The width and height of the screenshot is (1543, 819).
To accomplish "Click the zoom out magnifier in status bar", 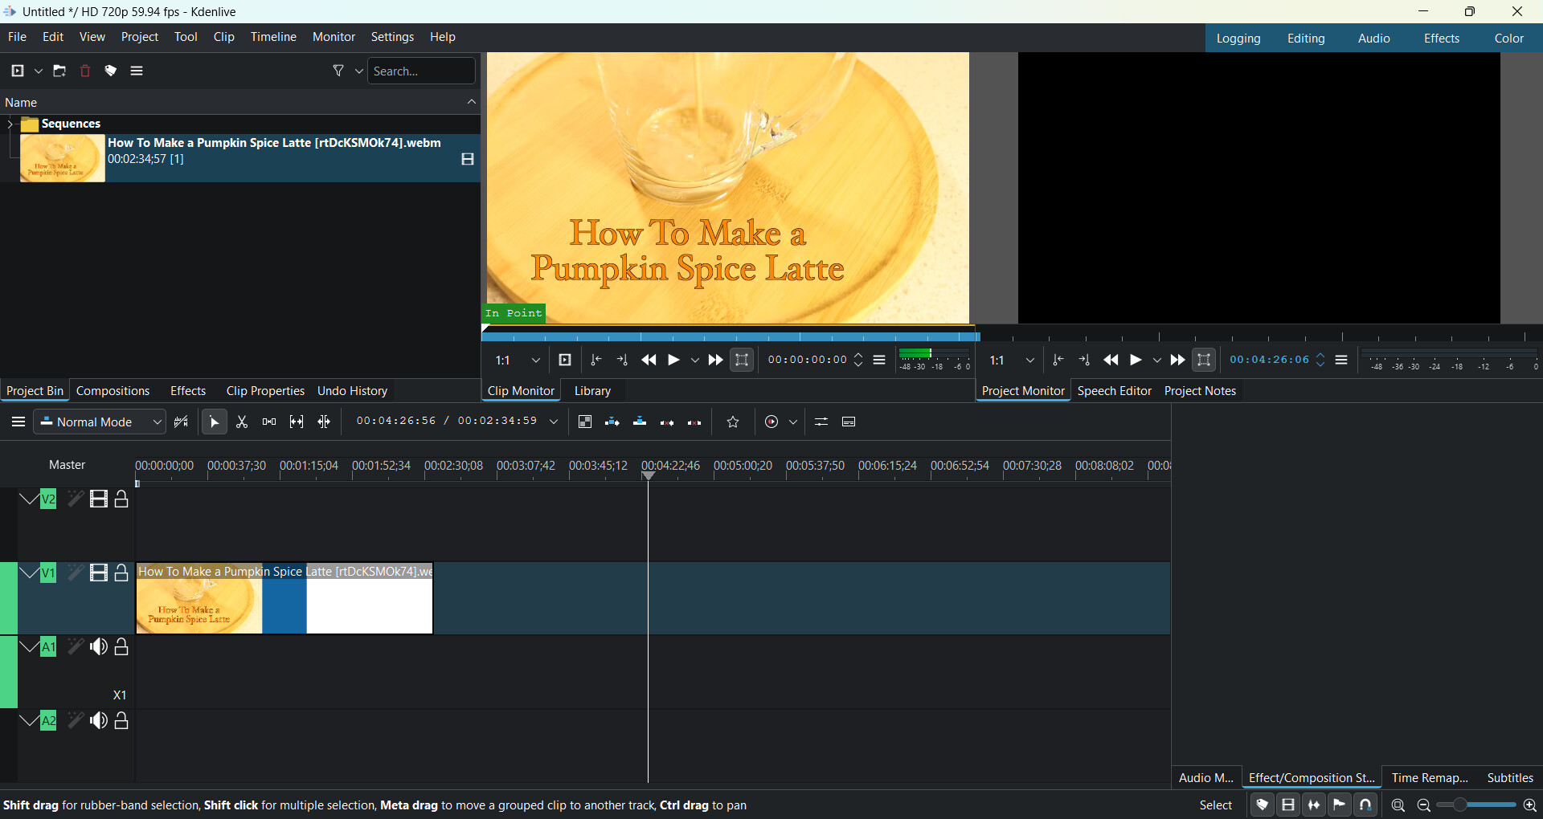I will coord(1423,805).
